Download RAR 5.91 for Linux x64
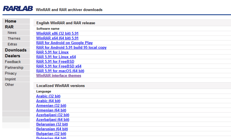This screenshot has width=231, height=139. (56, 57)
